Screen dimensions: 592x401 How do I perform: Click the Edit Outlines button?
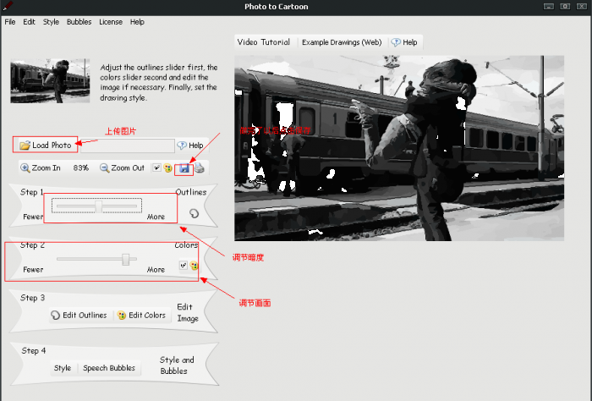pyautogui.click(x=79, y=315)
